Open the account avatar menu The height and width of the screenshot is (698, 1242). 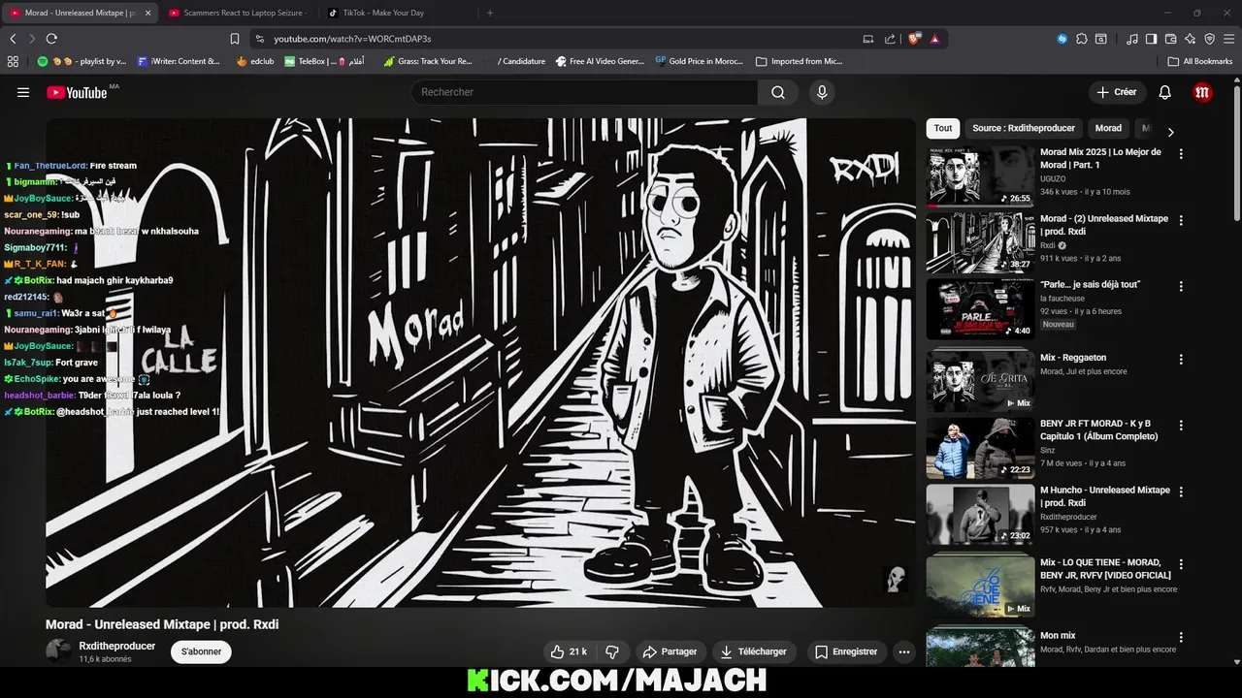click(x=1202, y=92)
